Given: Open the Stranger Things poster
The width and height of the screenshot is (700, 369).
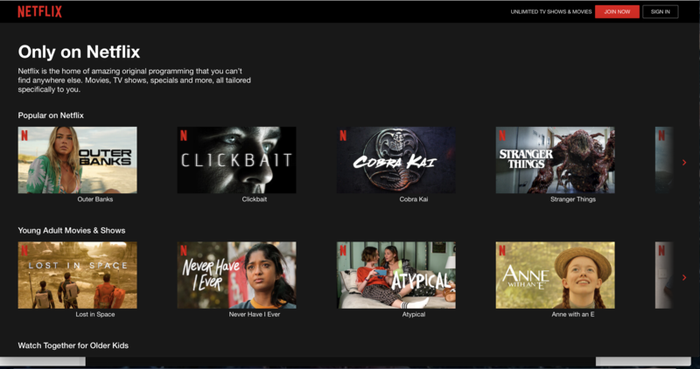Looking at the screenshot, I should 555,160.
